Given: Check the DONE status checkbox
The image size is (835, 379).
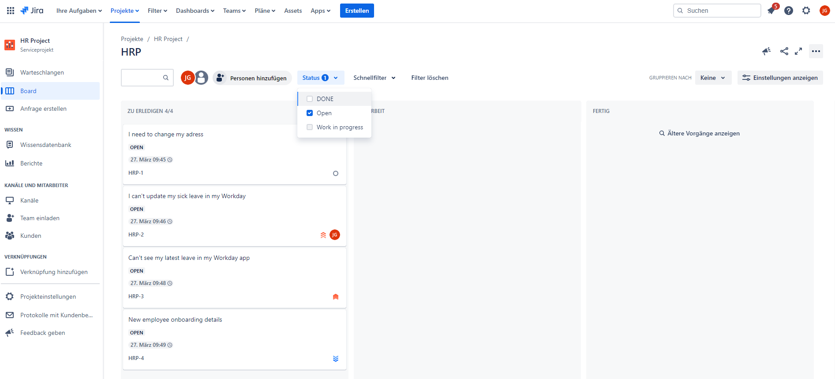Looking at the screenshot, I should coord(310,99).
